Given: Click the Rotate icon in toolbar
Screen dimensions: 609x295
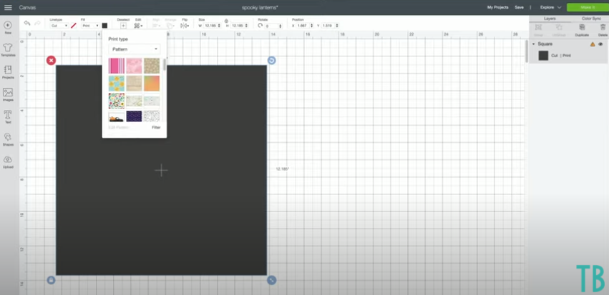Looking at the screenshot, I should tap(260, 26).
